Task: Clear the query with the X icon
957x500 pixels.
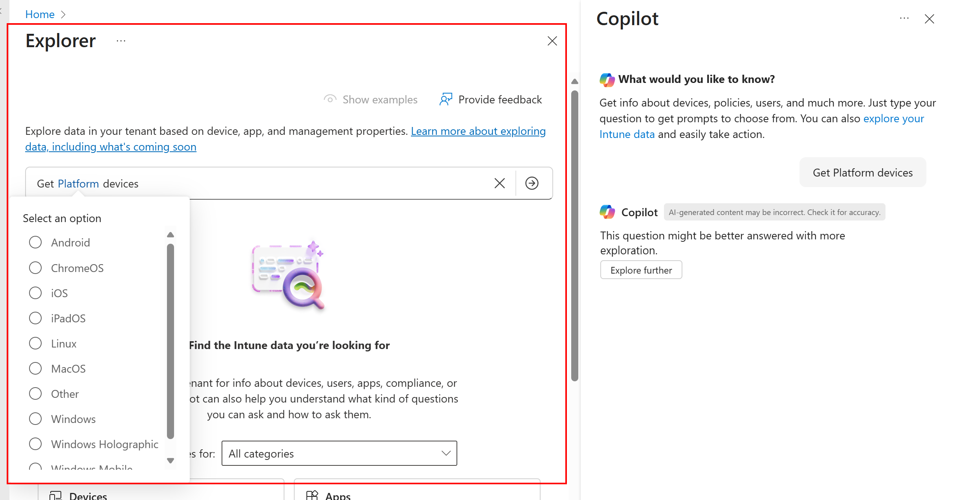Action: [x=499, y=183]
